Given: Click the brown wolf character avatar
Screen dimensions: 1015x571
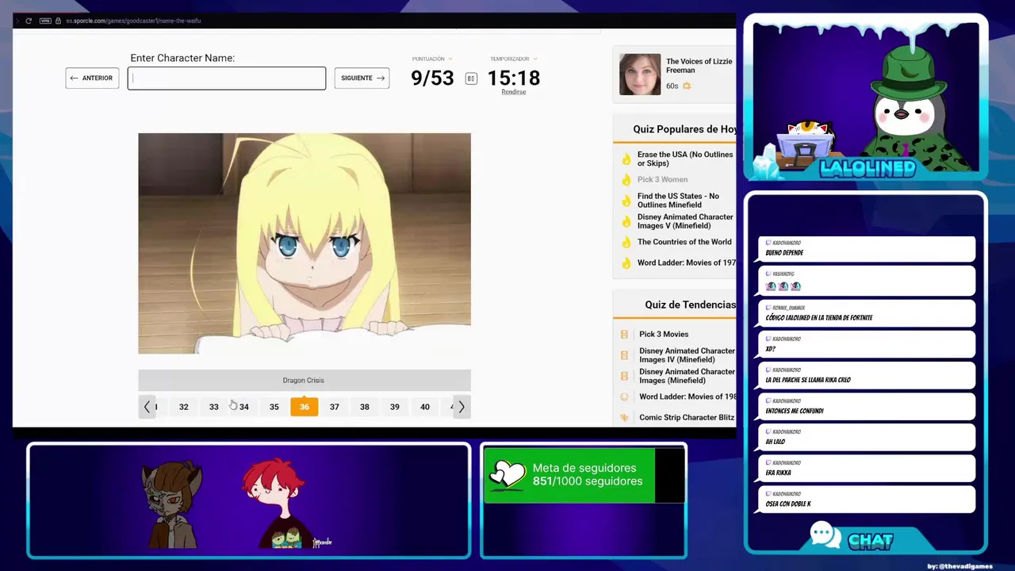Looking at the screenshot, I should 172,504.
